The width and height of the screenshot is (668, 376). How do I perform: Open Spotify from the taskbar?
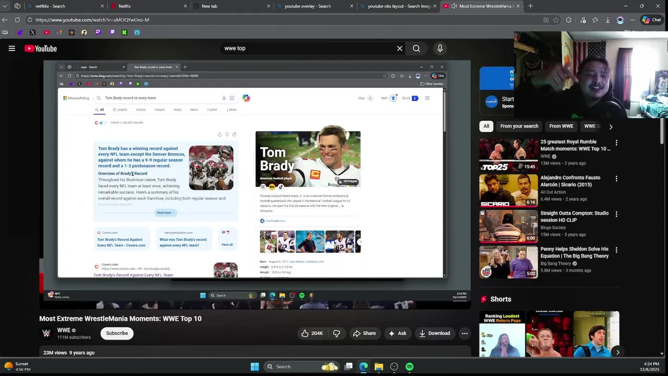410,367
